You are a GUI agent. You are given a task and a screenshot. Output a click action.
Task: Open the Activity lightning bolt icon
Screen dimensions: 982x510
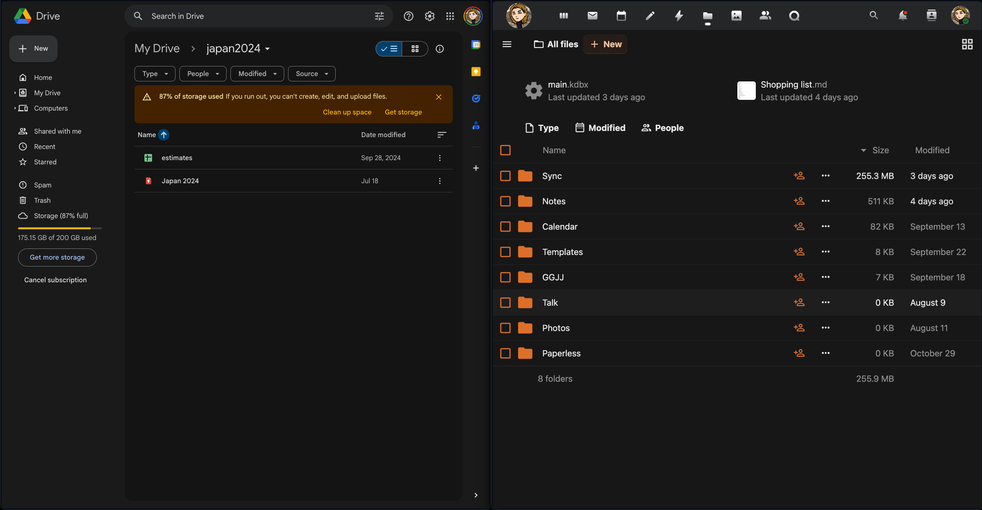point(679,16)
